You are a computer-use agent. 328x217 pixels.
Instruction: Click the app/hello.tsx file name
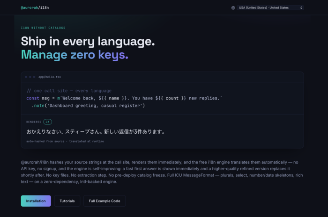(50, 77)
